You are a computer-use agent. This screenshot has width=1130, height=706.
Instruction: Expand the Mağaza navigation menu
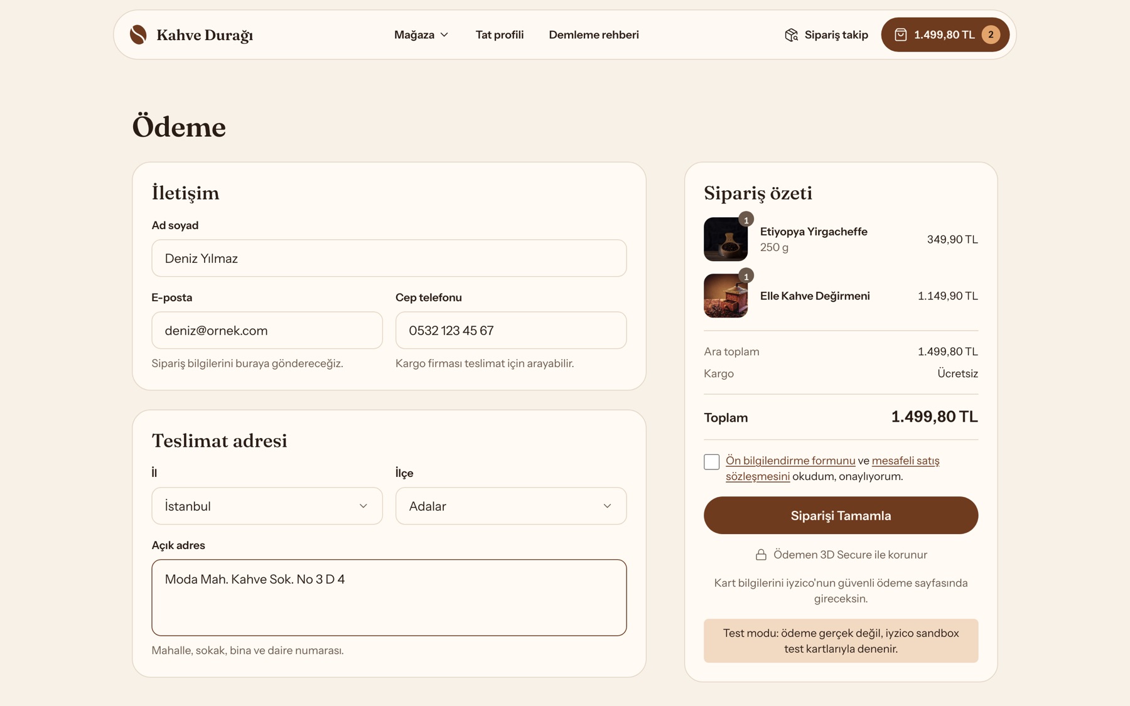[x=421, y=35]
